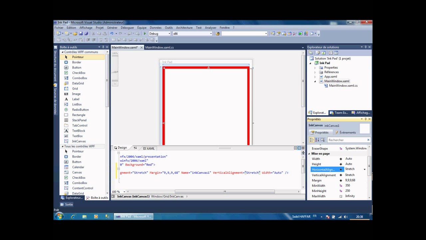
Task: Open the Debug configuration dropdown
Action: point(169,34)
